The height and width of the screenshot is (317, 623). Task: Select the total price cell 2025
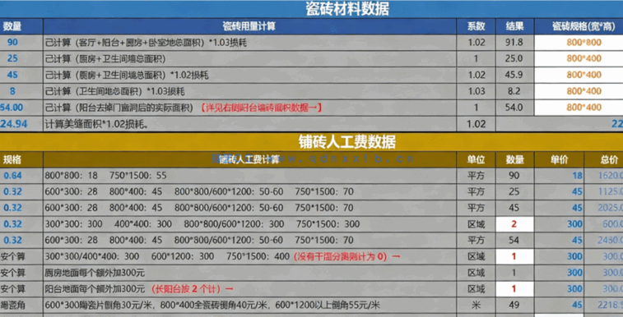tap(604, 208)
